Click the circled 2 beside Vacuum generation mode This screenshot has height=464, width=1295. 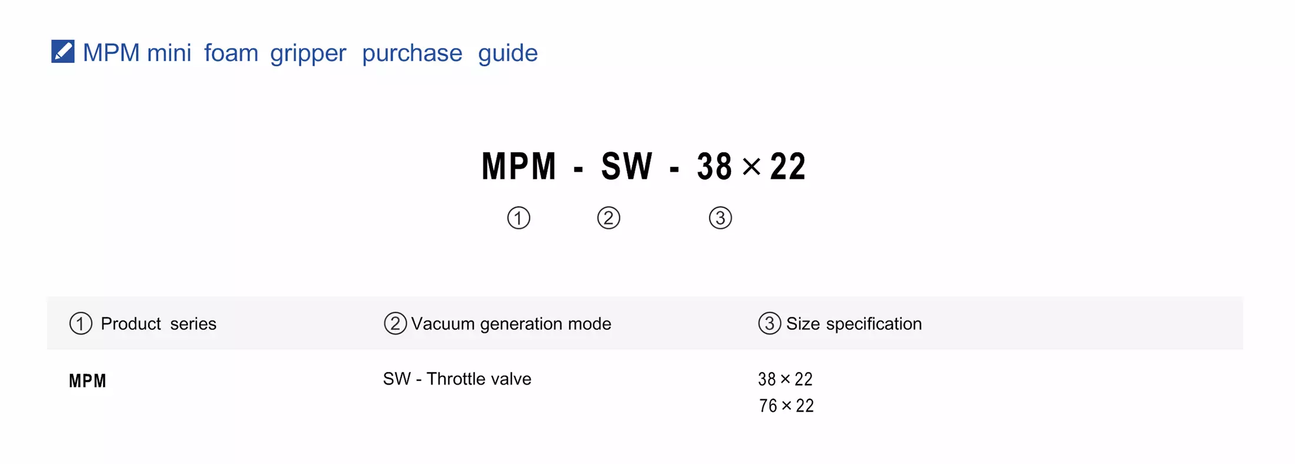(x=395, y=323)
